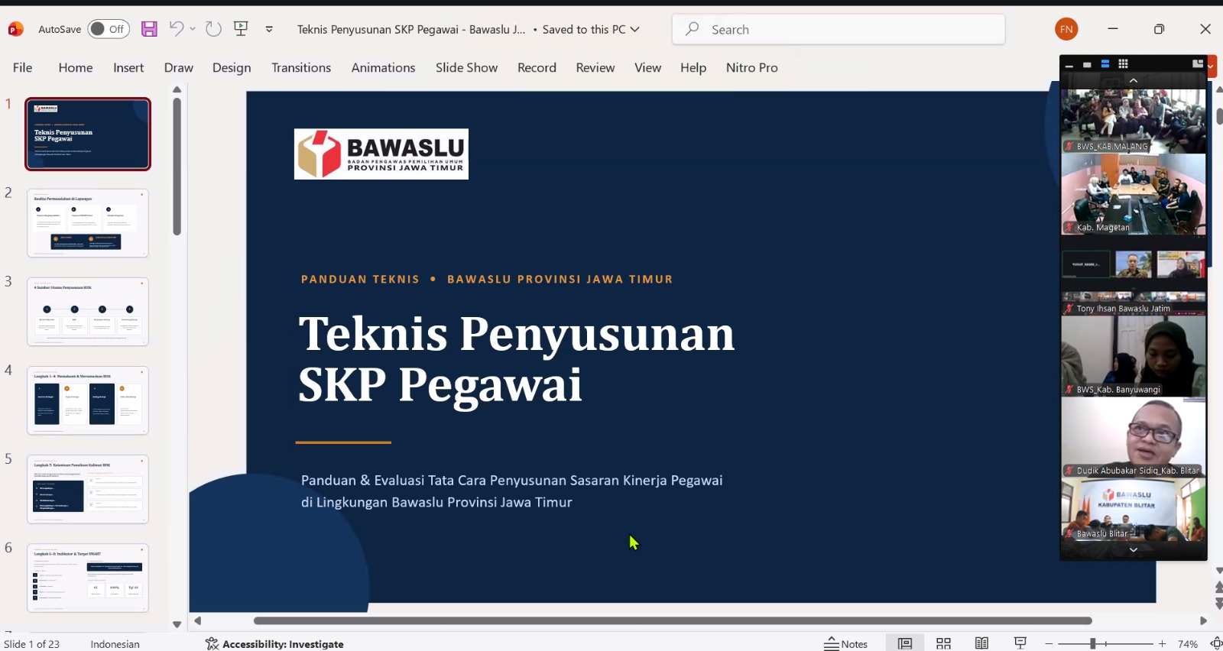Open the Slide Show tab
The width and height of the screenshot is (1223, 651).
(x=466, y=67)
